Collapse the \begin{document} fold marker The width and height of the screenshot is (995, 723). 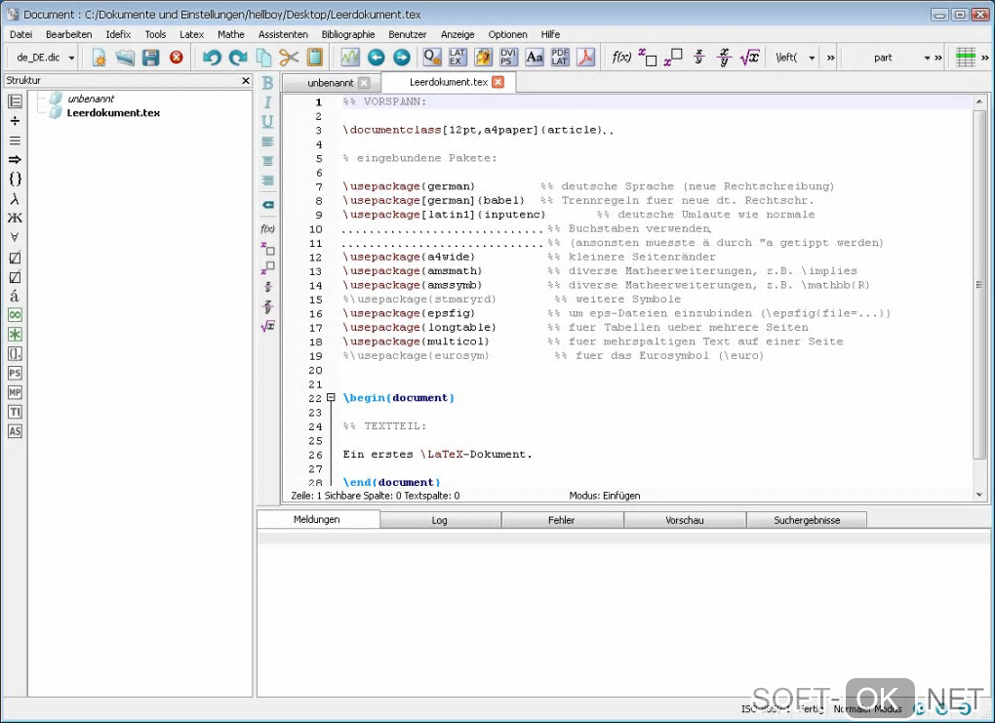tap(331, 398)
